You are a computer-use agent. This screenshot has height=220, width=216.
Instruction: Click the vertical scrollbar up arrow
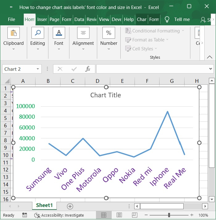tap(212, 81)
